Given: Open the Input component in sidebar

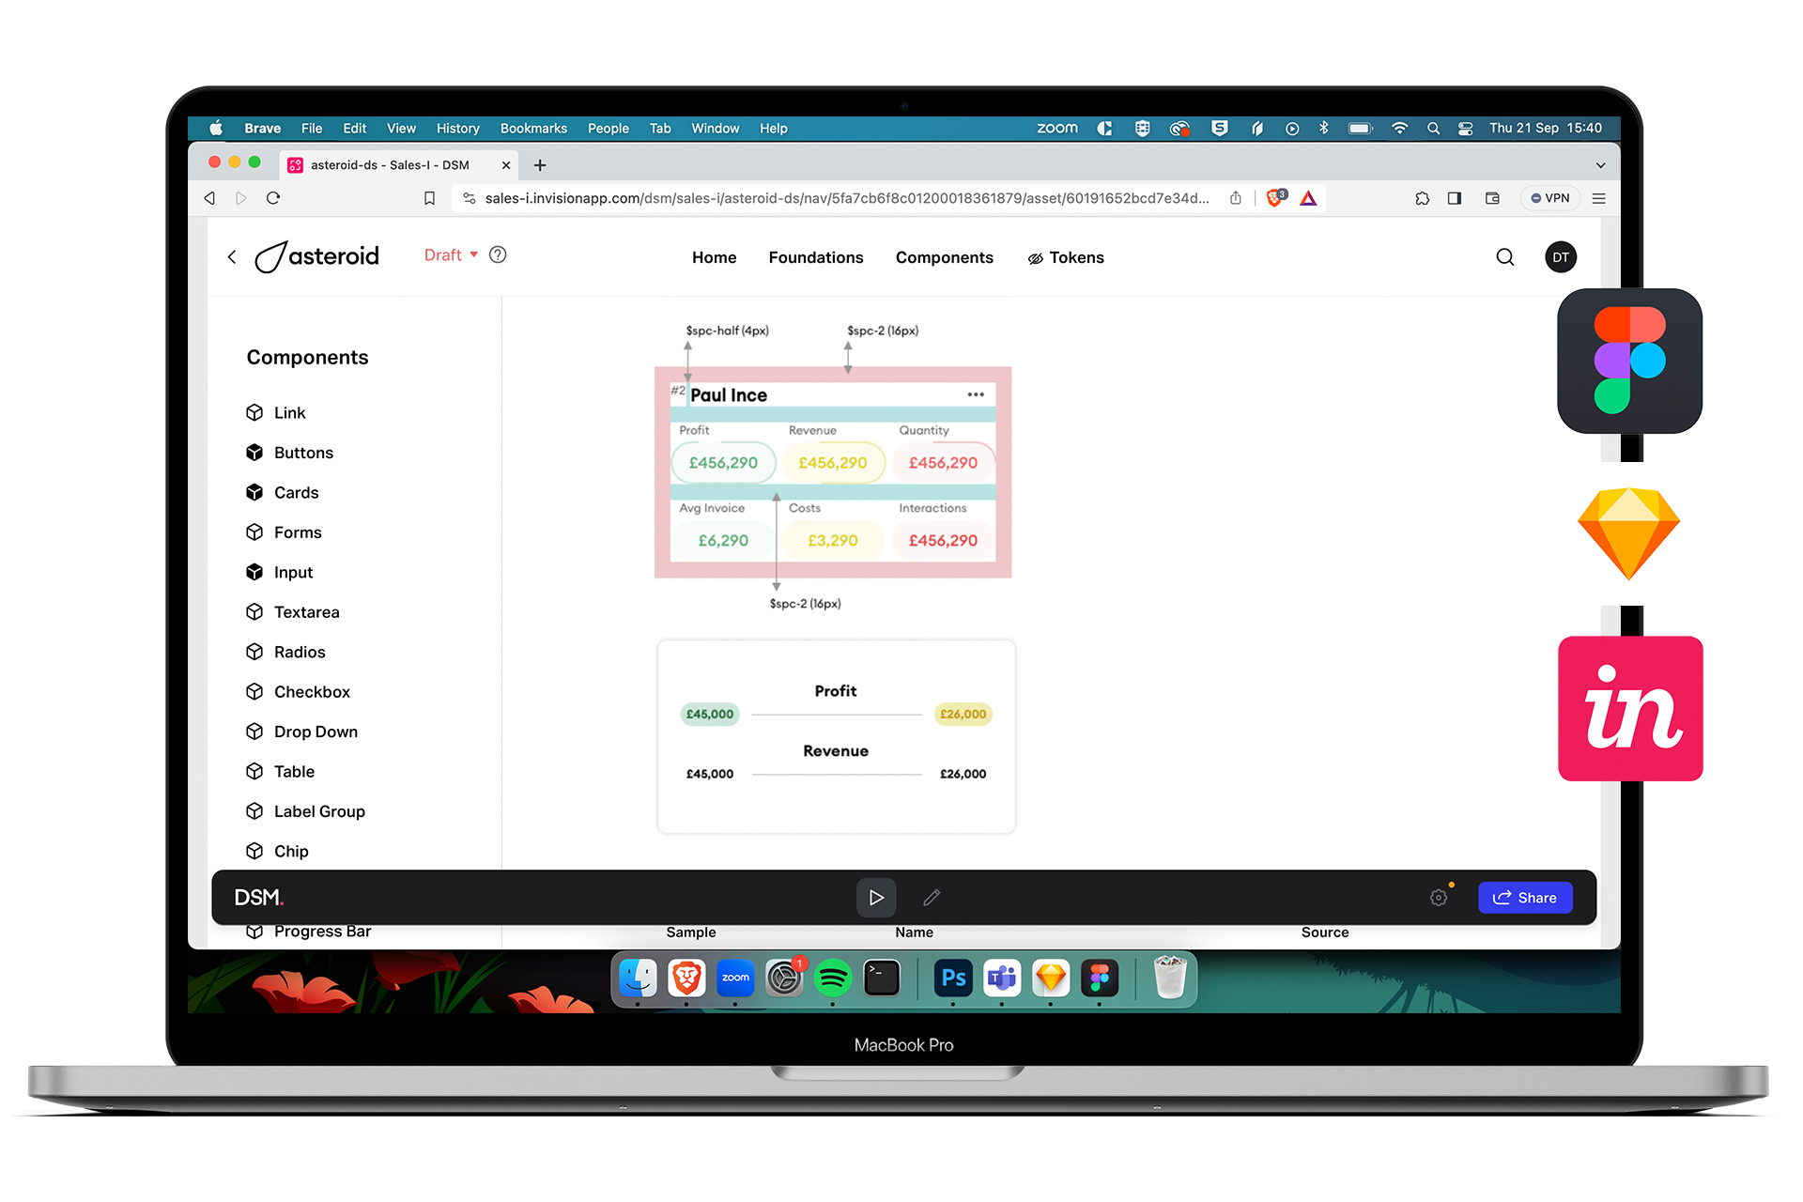Looking at the screenshot, I should pyautogui.click(x=279, y=572).
